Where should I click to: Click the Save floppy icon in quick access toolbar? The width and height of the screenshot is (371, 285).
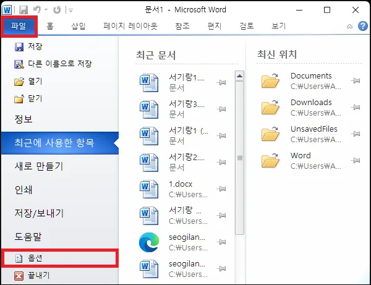click(23, 10)
